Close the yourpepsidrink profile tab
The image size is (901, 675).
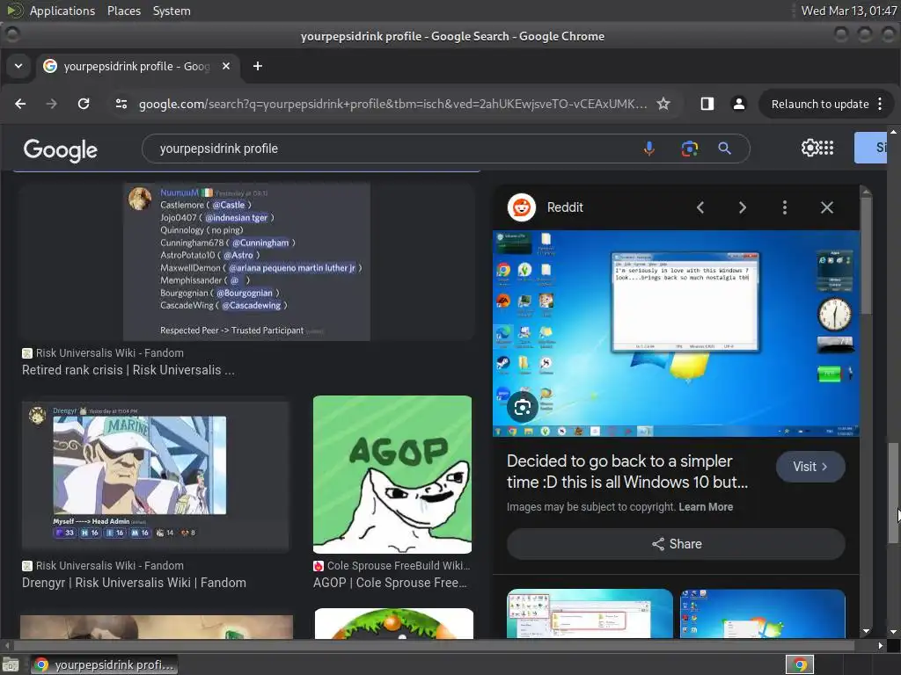[226, 66]
